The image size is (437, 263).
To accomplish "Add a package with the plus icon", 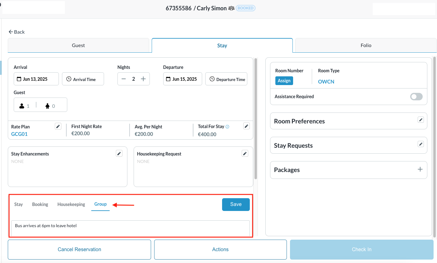I will coord(420,169).
